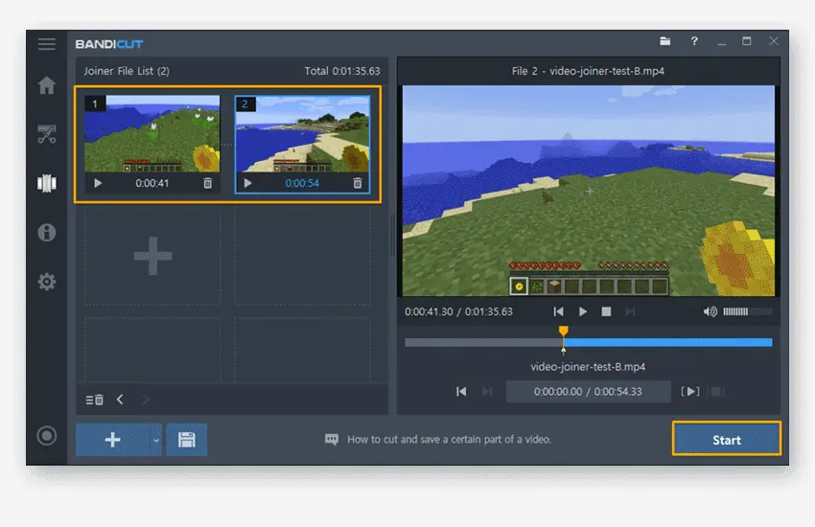Screen dimensions: 815x527
Task: Select the second clip thumbnail 0:00:54
Action: pyautogui.click(x=302, y=145)
